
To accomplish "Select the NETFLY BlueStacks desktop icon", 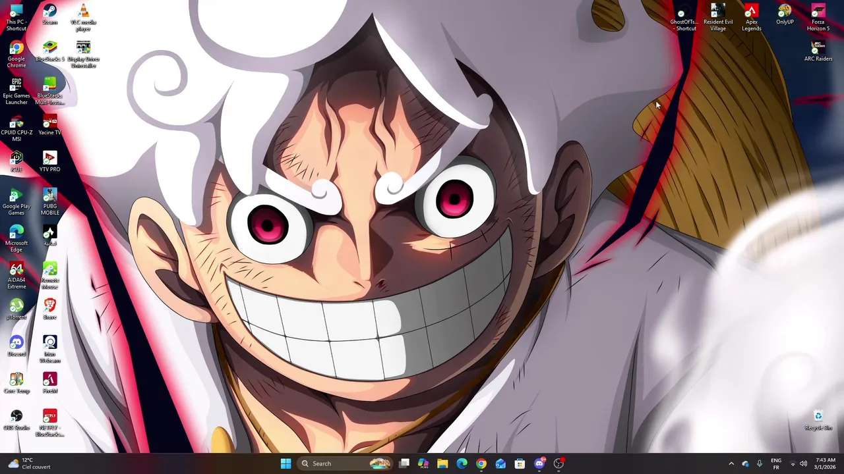I will tap(49, 423).
